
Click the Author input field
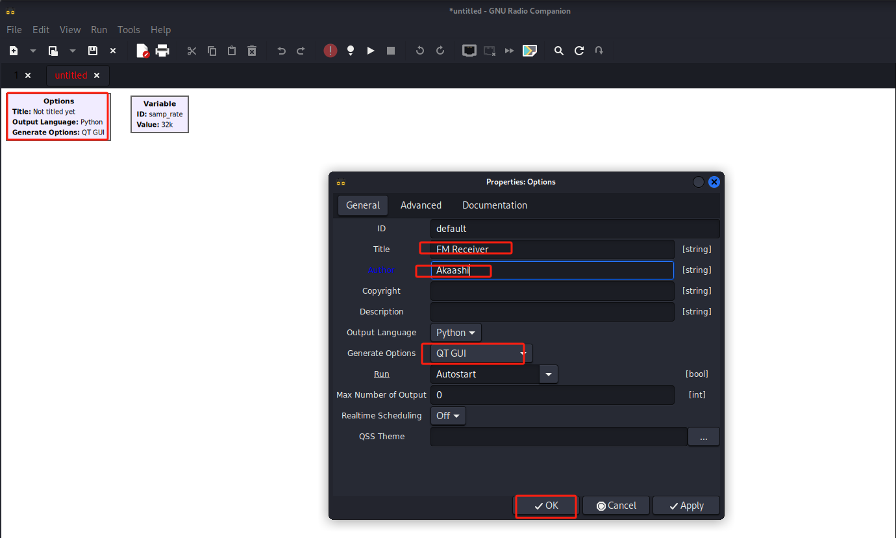point(552,270)
